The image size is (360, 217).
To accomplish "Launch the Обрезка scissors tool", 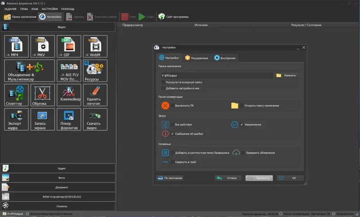I will (43, 95).
